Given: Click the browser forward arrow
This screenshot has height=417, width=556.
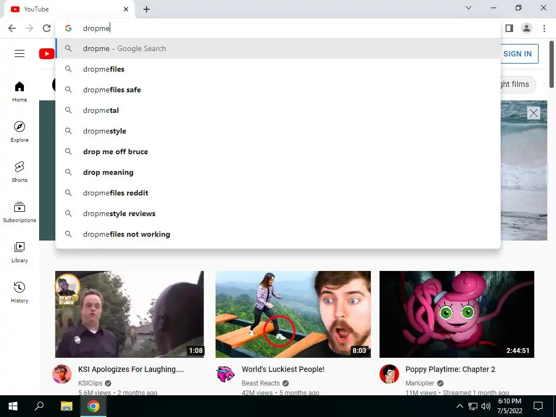Looking at the screenshot, I should 29,28.
